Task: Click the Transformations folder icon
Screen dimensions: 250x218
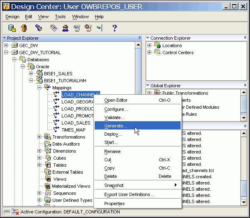Action: pyautogui.click(x=48, y=137)
